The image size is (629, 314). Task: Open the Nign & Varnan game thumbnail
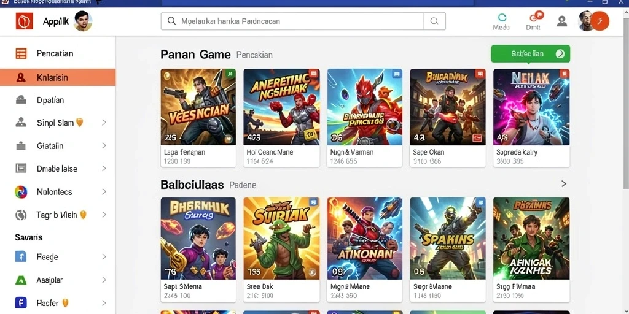[365, 107]
